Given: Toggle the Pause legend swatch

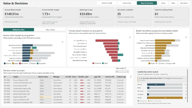Looking at the screenshot, I should pos(13,63).
